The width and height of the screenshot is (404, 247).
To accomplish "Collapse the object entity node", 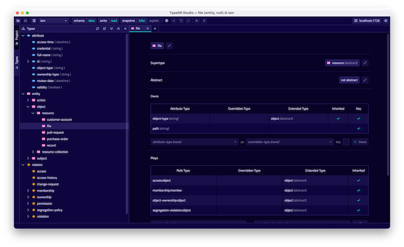I will 28,106.
